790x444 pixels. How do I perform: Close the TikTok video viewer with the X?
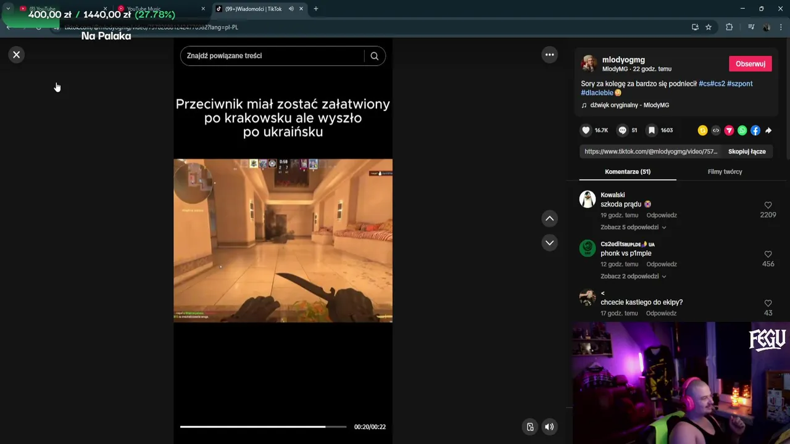[x=17, y=55]
